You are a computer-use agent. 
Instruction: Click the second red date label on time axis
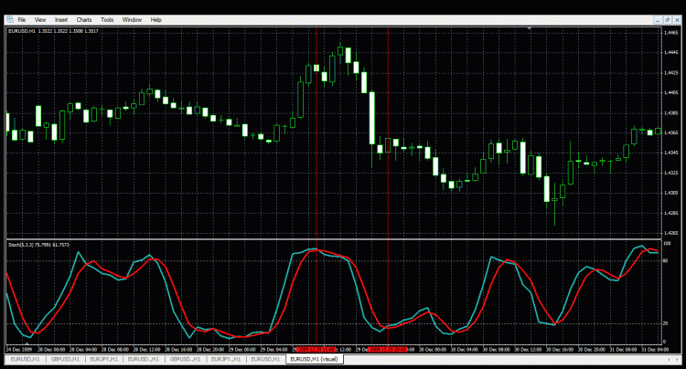(388, 349)
